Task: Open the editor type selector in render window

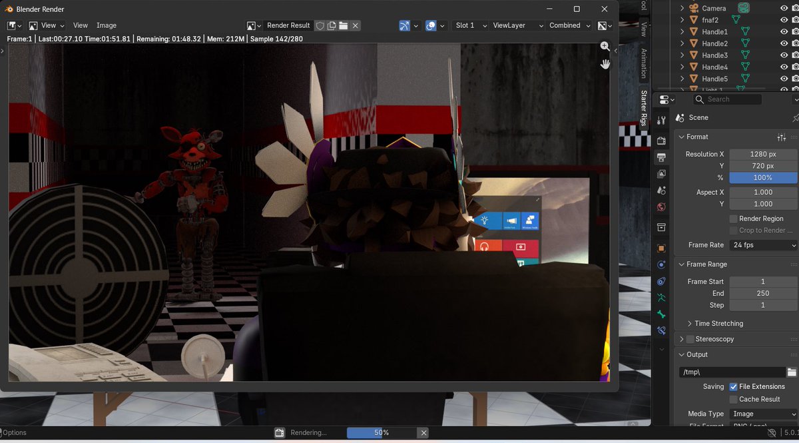Action: pos(15,25)
